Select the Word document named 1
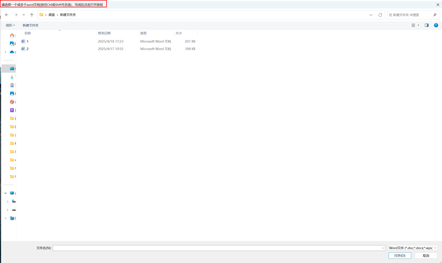442x263 pixels. coord(27,41)
